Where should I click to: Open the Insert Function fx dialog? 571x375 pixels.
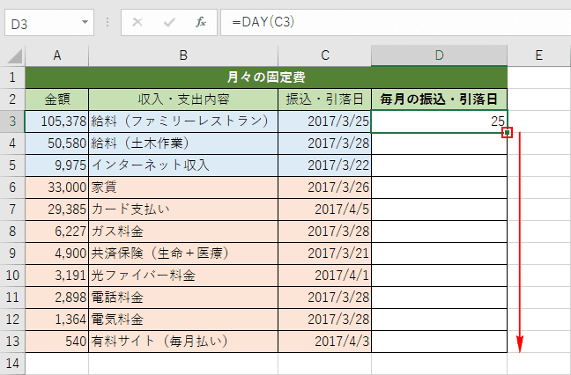point(201,23)
